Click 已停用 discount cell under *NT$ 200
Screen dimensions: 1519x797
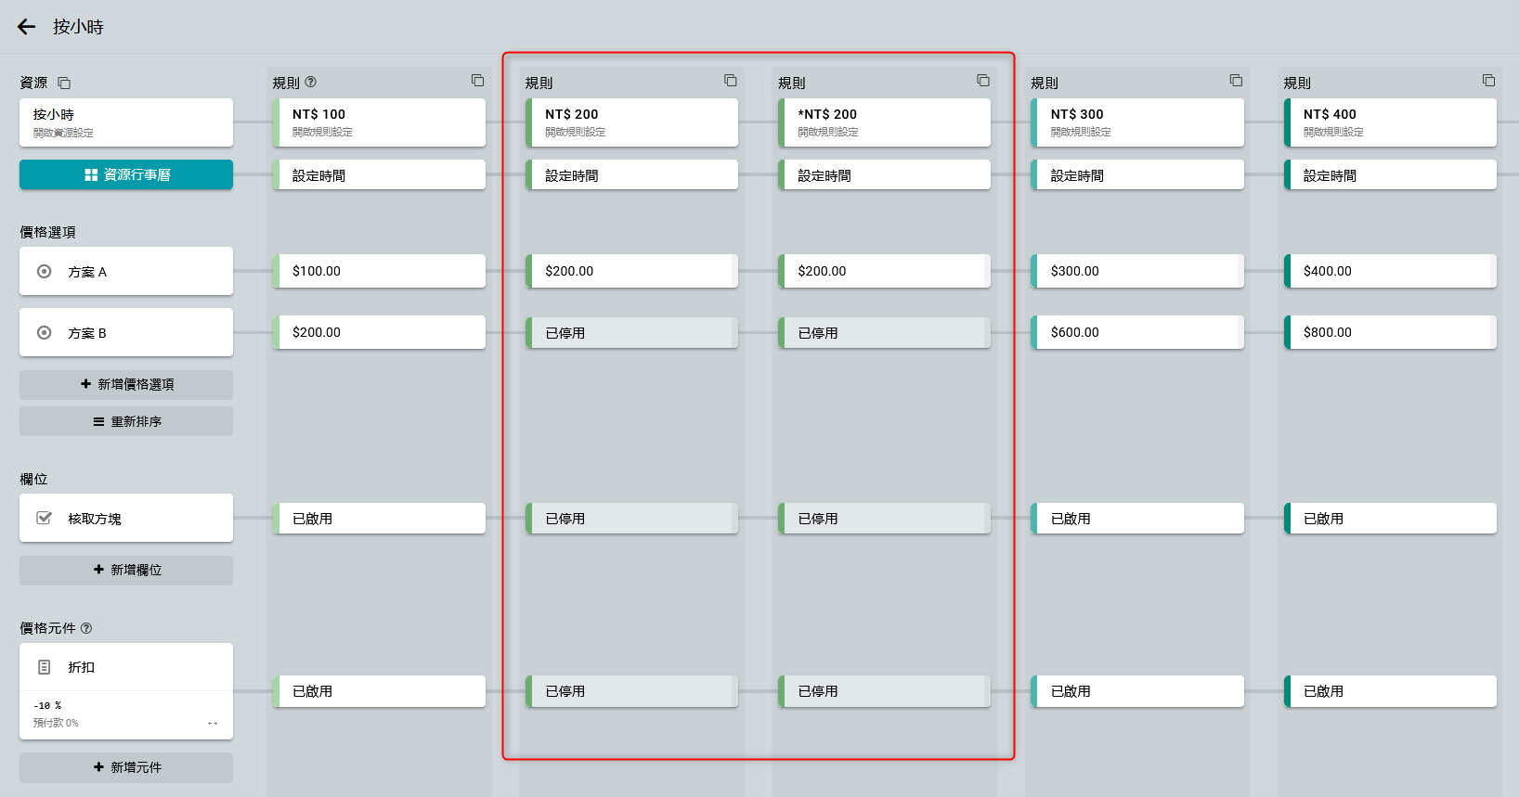click(x=884, y=691)
